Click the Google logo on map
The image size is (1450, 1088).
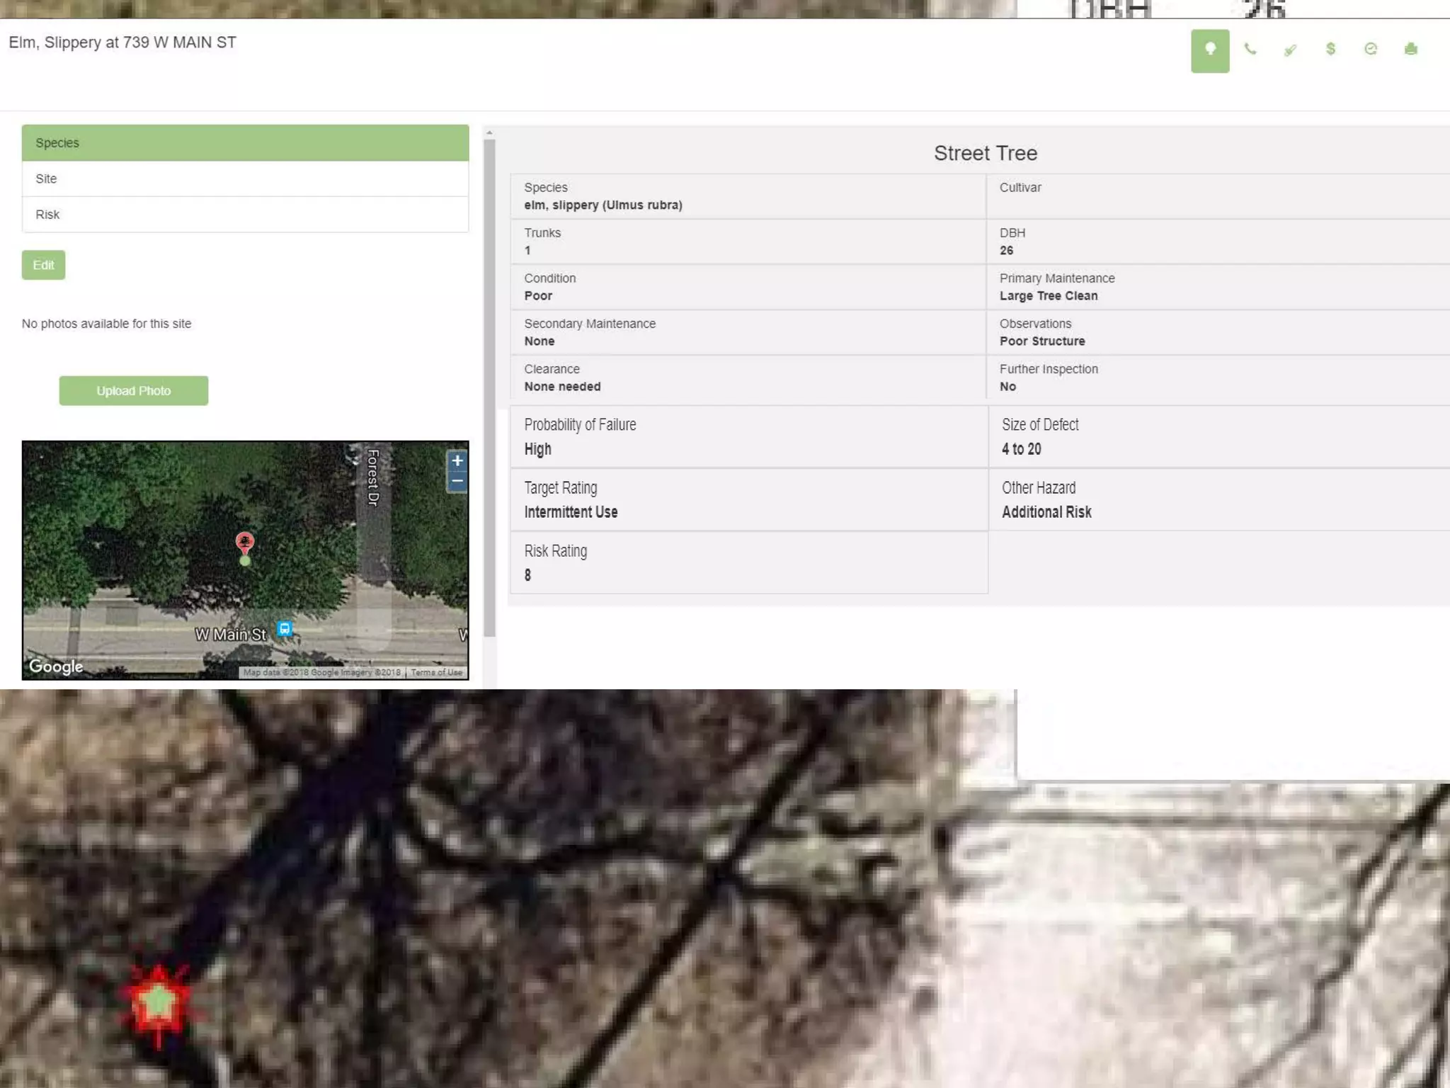click(56, 667)
